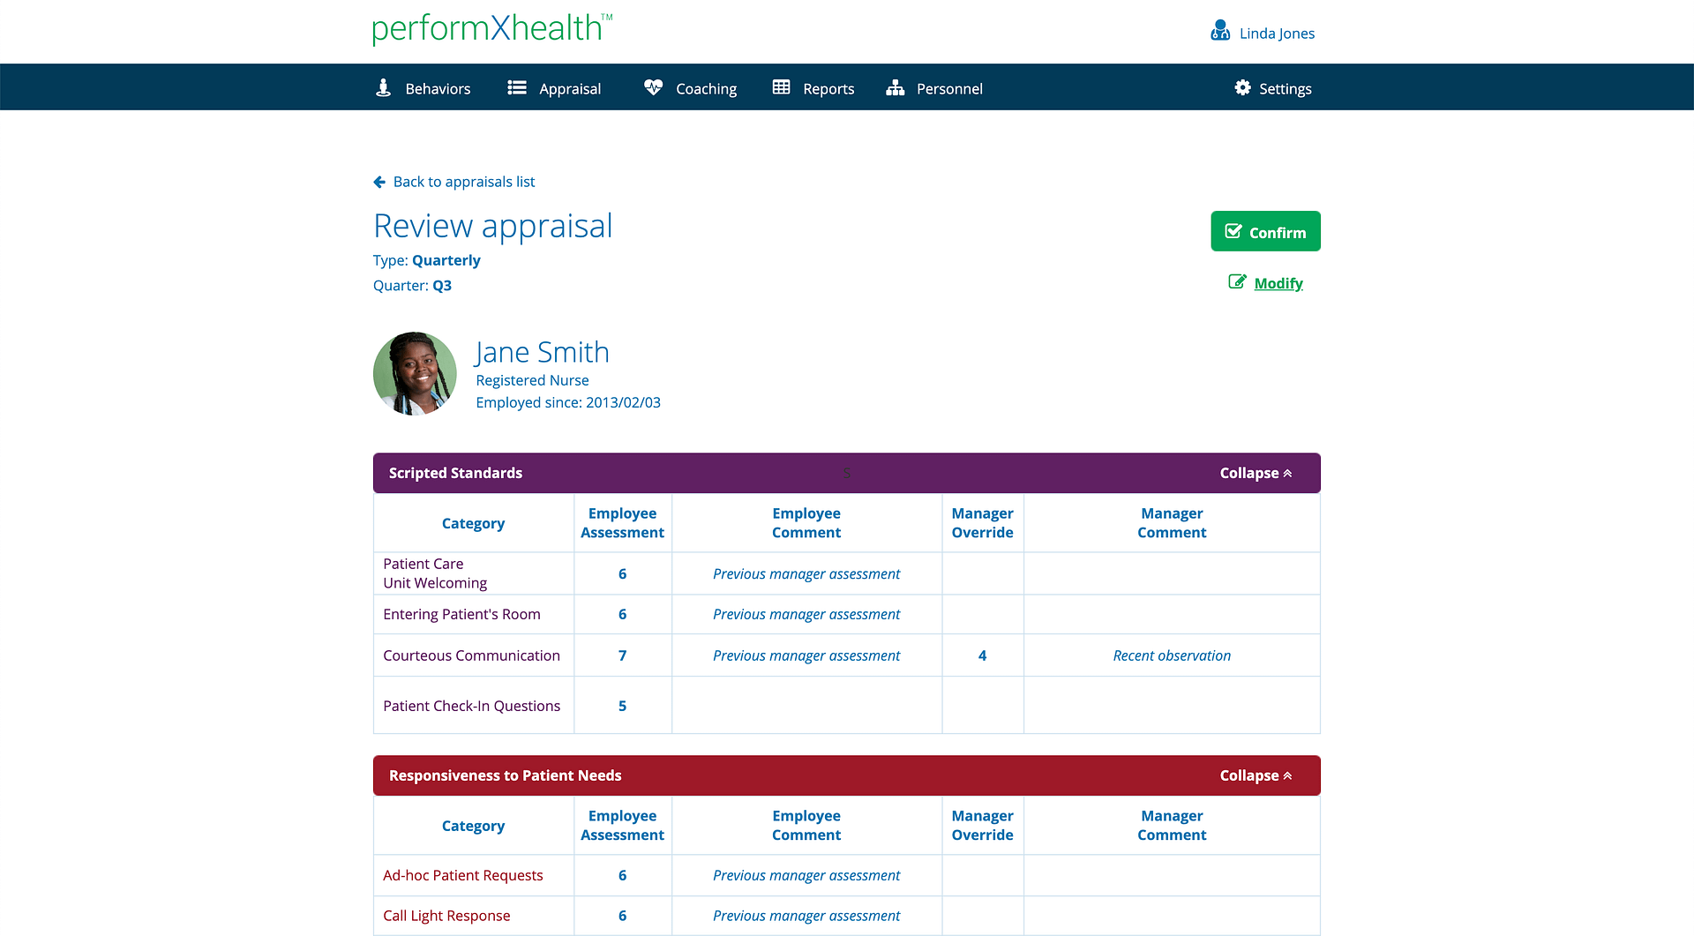Click Employee Assessment header in Scripted Standards
The height and width of the screenshot is (936, 1694).
622,523
